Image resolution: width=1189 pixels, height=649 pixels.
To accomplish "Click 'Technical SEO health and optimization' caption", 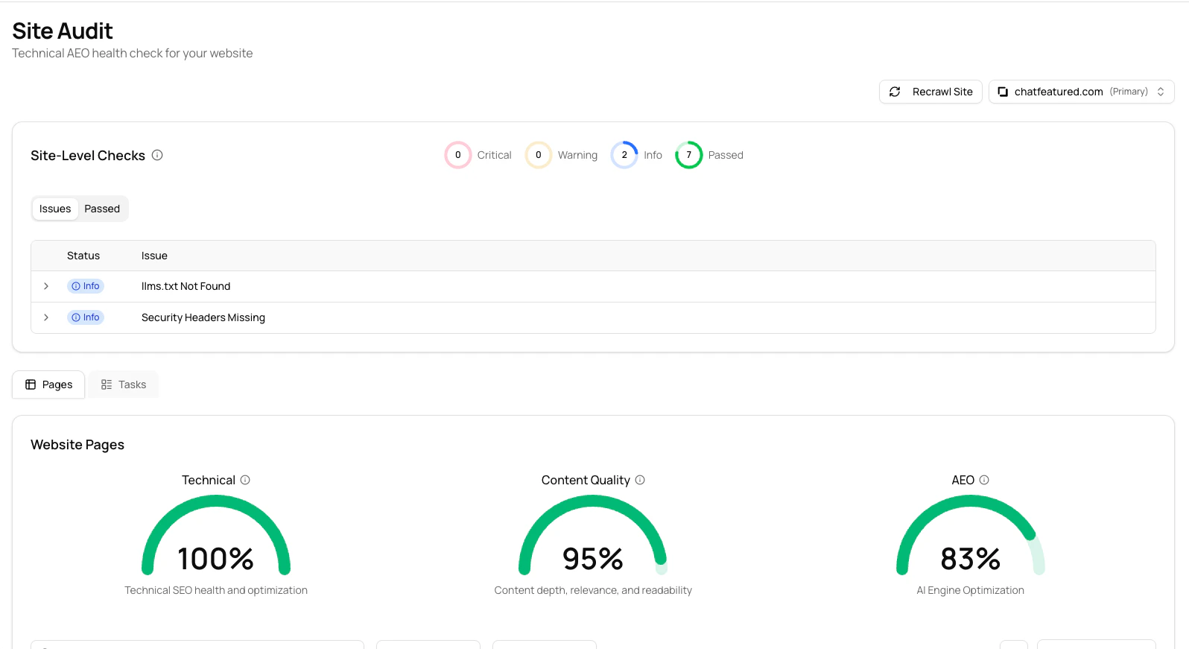I will (x=216, y=590).
